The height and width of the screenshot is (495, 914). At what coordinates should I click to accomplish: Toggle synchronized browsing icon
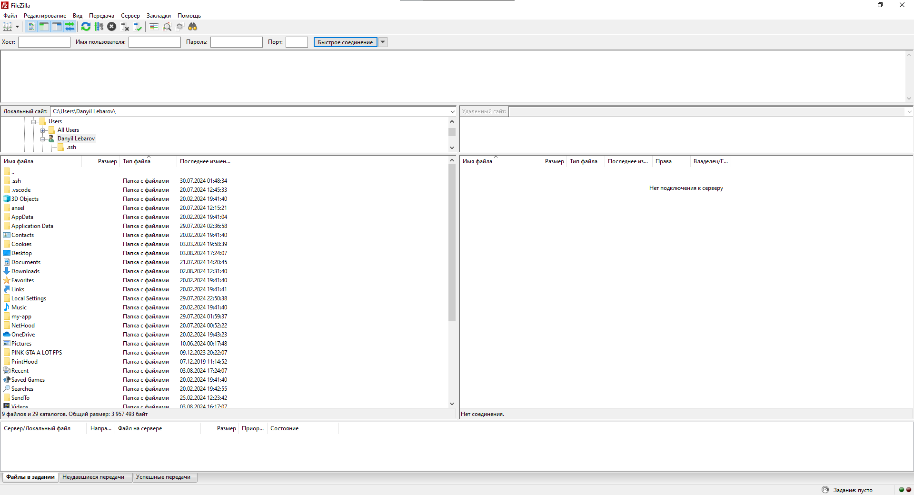click(x=179, y=27)
